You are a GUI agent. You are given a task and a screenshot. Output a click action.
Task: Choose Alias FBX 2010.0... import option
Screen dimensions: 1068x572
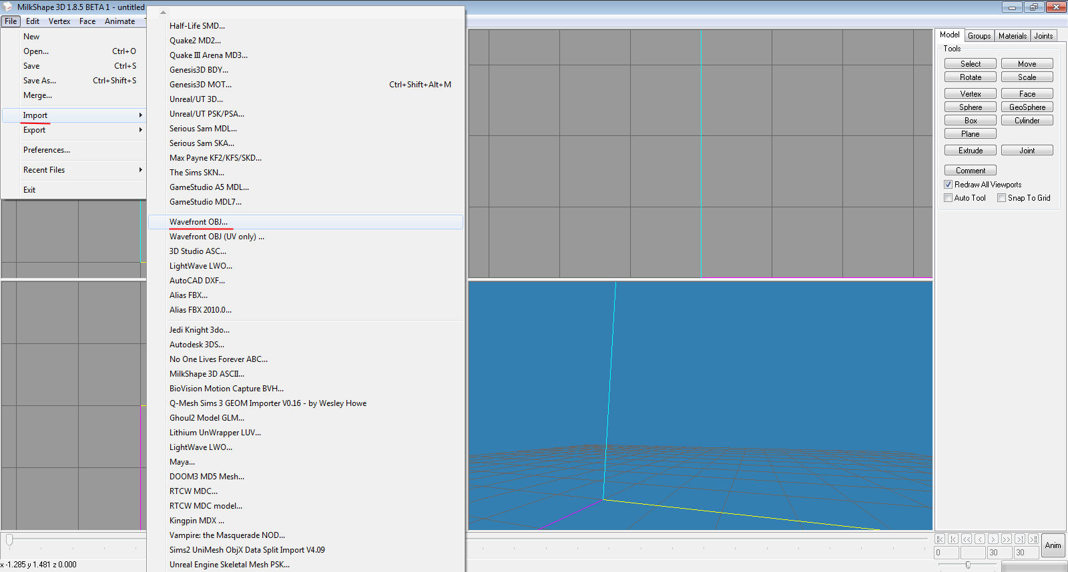[x=305, y=310]
